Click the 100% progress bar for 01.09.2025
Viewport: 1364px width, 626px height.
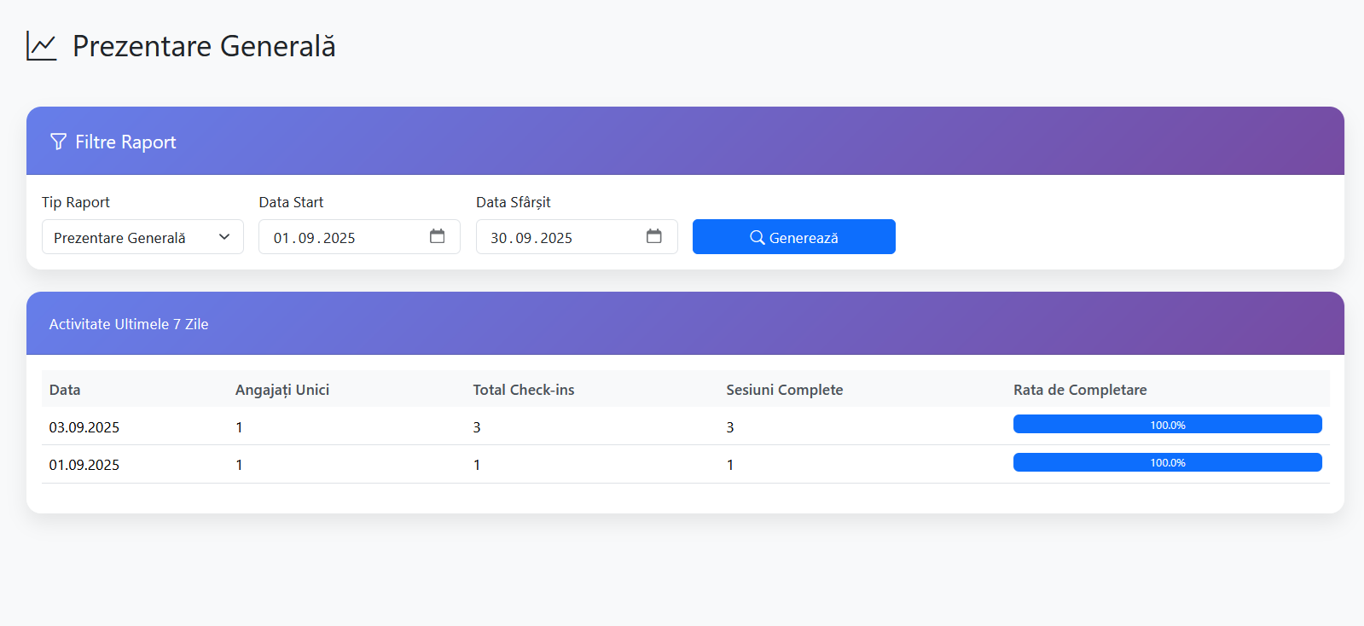tap(1167, 462)
